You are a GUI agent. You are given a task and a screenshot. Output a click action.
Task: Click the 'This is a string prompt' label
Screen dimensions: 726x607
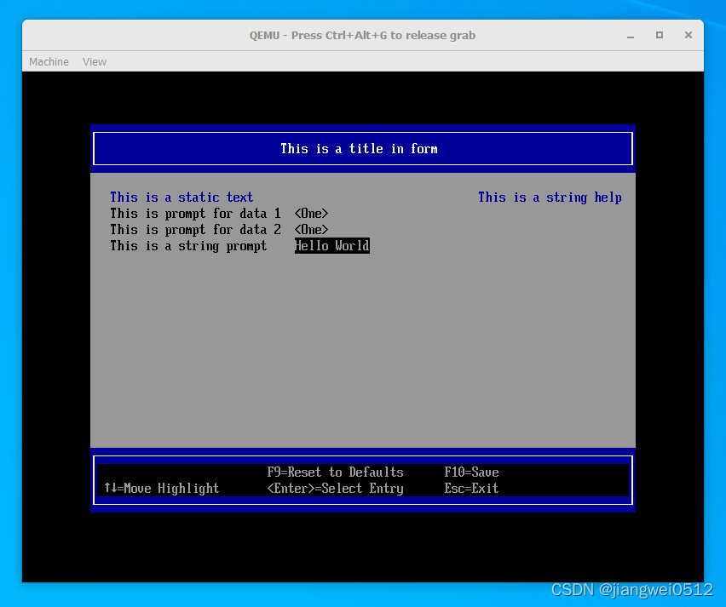pyautogui.click(x=188, y=246)
